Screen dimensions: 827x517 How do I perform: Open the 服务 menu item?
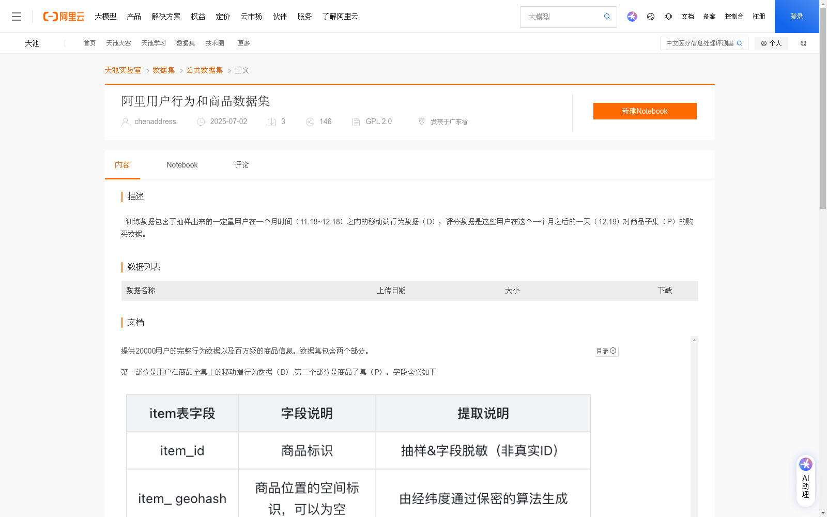coord(304,17)
